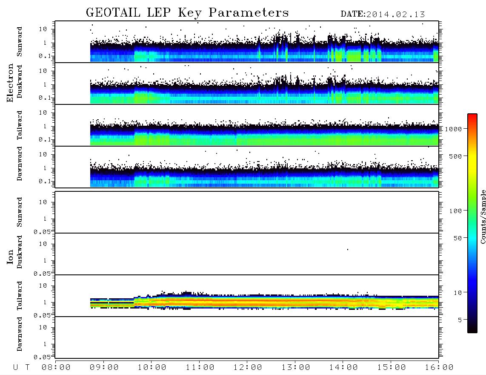This screenshot has width=486, height=375.
Task: Select the Ion "Duskward" axis label
Action: (x=20, y=252)
